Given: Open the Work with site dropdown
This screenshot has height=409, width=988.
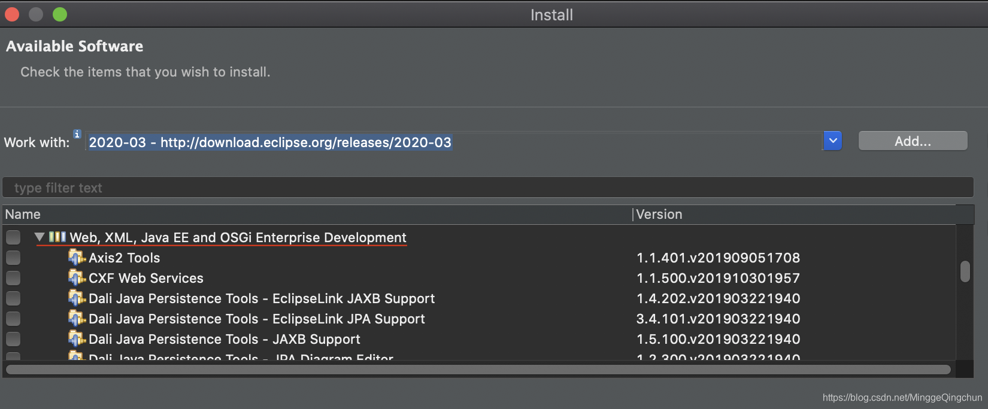Looking at the screenshot, I should (x=832, y=141).
